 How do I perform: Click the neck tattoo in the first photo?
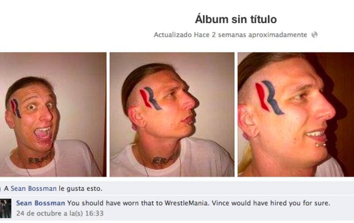coord(41,159)
